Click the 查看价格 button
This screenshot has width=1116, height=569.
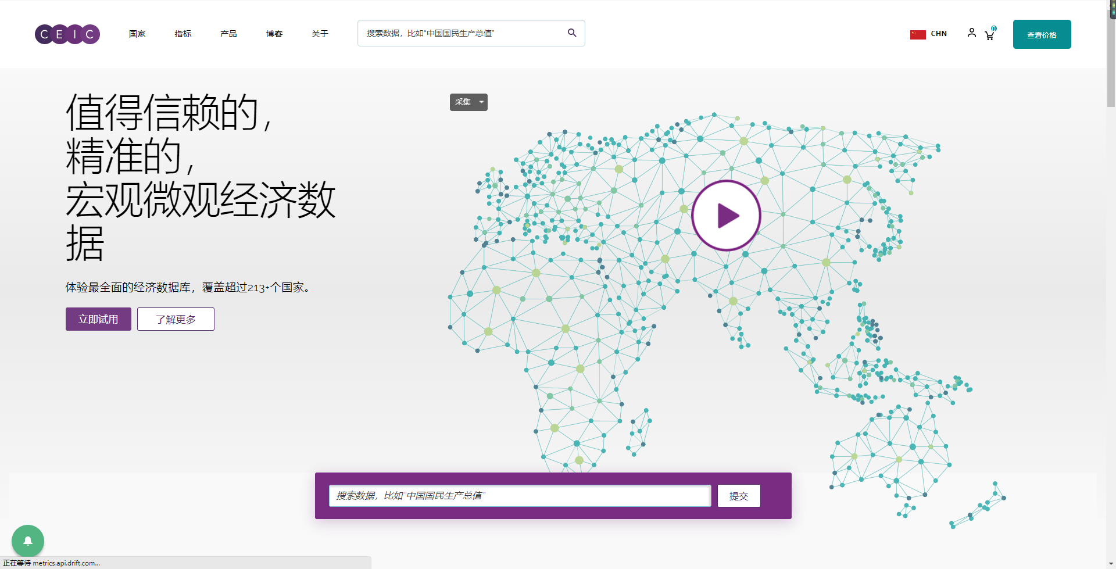tap(1042, 35)
